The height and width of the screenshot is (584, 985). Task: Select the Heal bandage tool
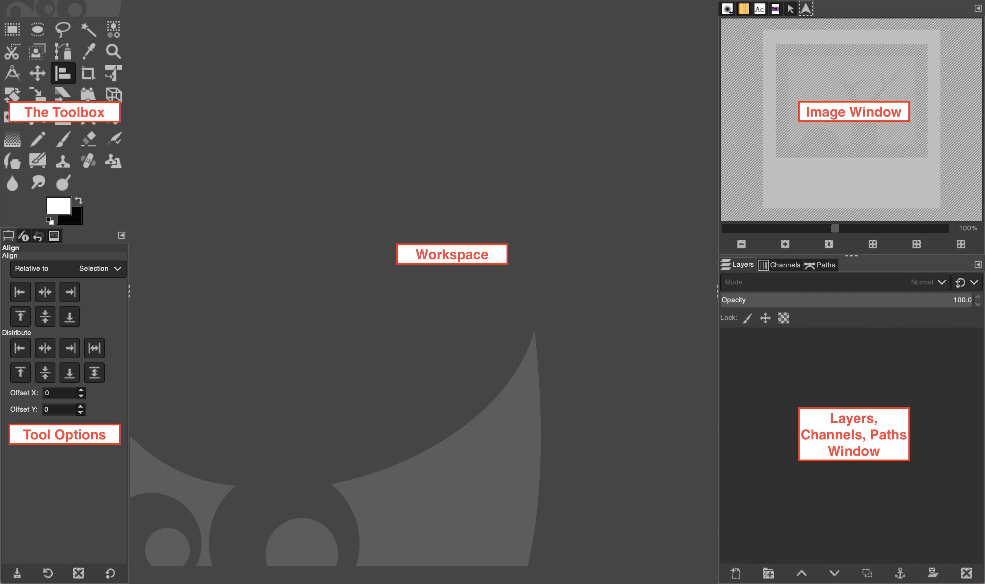click(88, 161)
